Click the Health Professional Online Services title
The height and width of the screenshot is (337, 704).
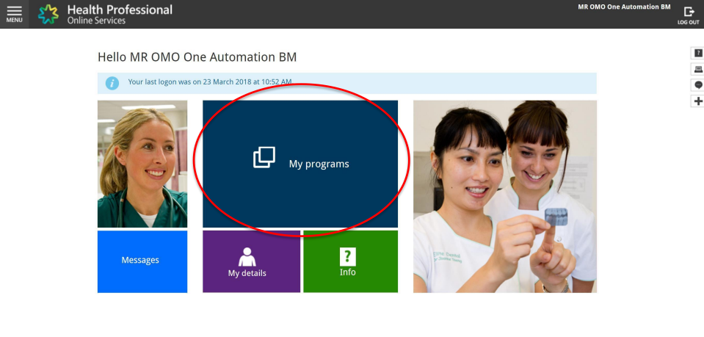click(119, 14)
